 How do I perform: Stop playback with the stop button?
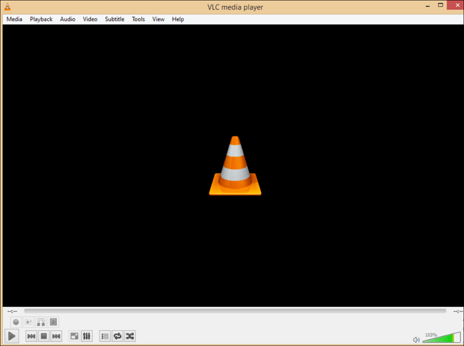coord(44,336)
